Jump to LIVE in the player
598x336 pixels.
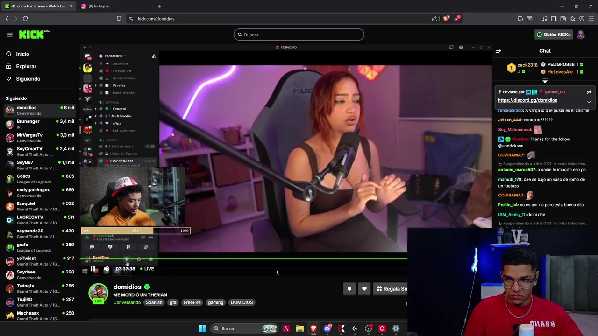pyautogui.click(x=147, y=269)
